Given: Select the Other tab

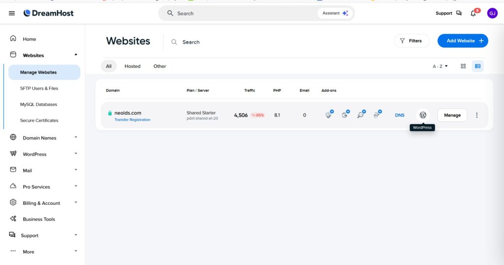Looking at the screenshot, I should tap(159, 66).
